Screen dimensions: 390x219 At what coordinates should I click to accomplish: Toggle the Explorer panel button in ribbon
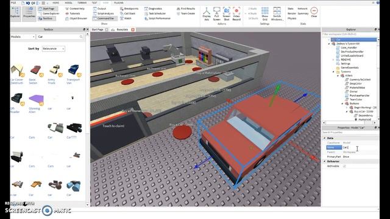pyautogui.click(x=15, y=12)
